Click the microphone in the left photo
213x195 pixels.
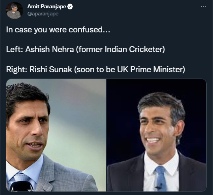tap(22, 186)
